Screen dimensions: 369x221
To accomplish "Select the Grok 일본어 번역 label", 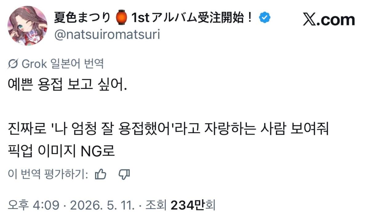I will 62,64.
